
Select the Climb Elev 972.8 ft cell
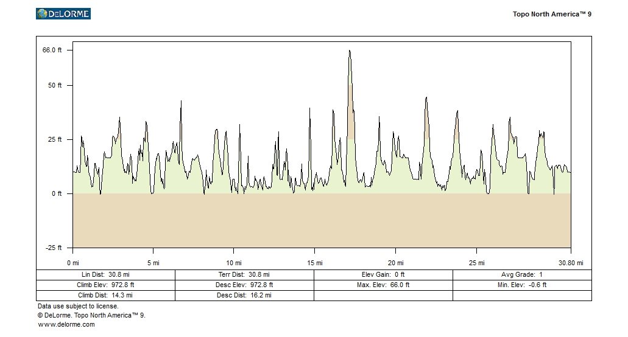point(106,285)
